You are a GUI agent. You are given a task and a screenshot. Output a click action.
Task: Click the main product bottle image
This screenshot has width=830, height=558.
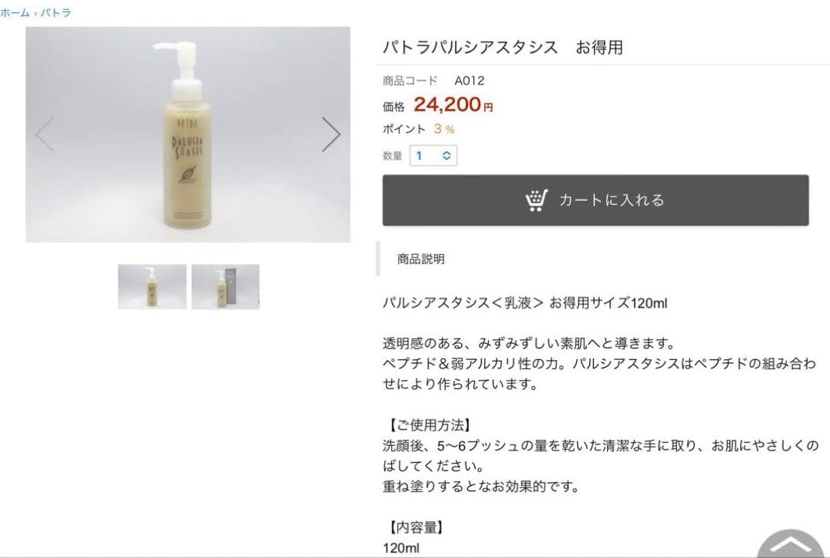click(188, 134)
